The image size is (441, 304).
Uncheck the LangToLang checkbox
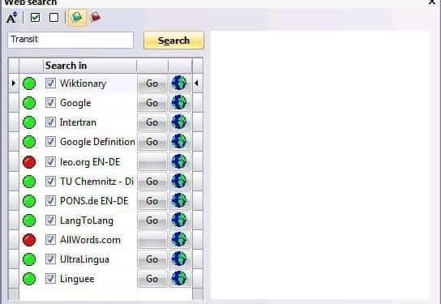pyautogui.click(x=50, y=221)
